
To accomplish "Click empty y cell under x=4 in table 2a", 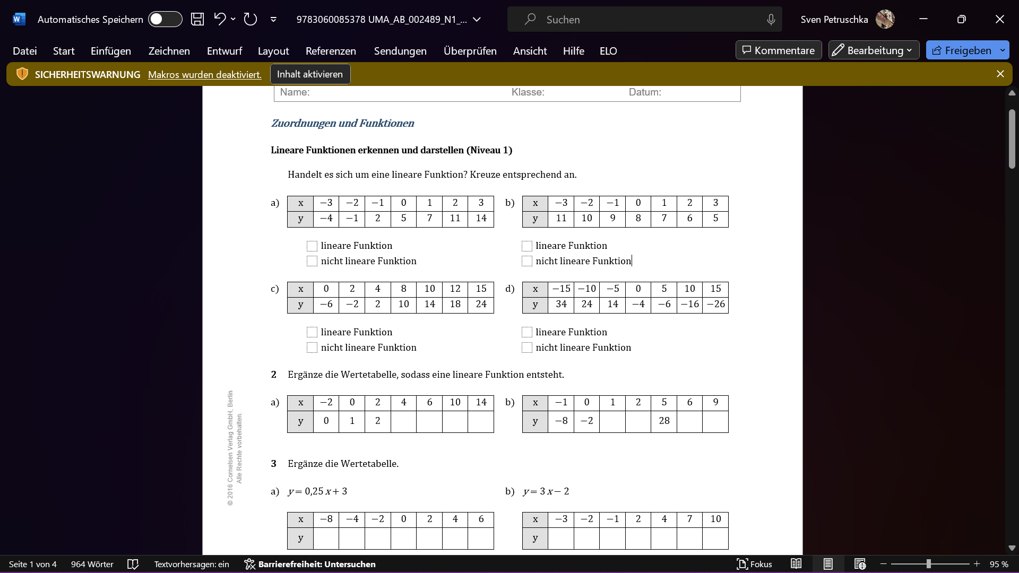I will [403, 421].
